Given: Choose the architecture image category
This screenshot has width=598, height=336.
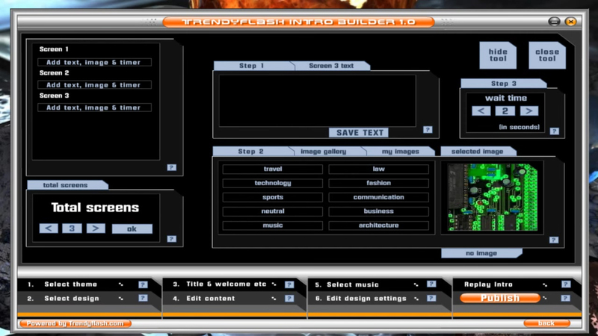Looking at the screenshot, I should click(379, 225).
